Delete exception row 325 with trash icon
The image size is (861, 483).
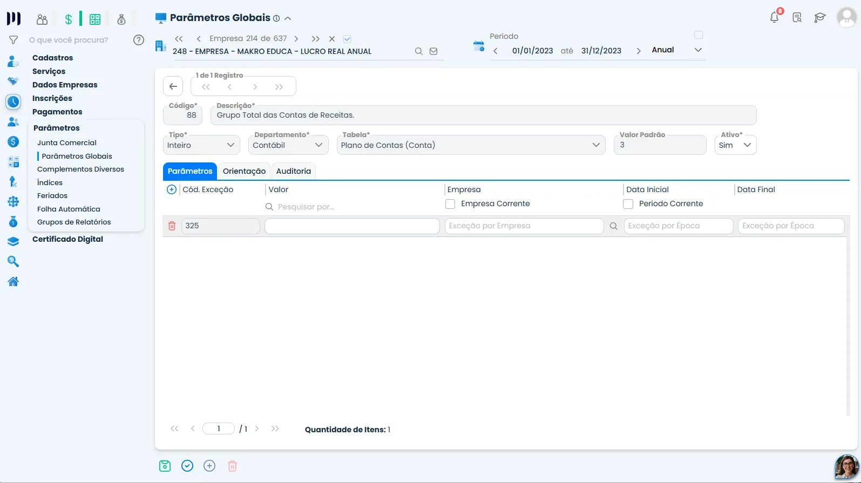(172, 226)
